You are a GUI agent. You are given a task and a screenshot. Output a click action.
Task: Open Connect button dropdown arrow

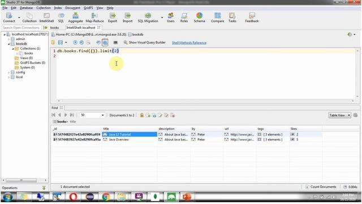19,18
